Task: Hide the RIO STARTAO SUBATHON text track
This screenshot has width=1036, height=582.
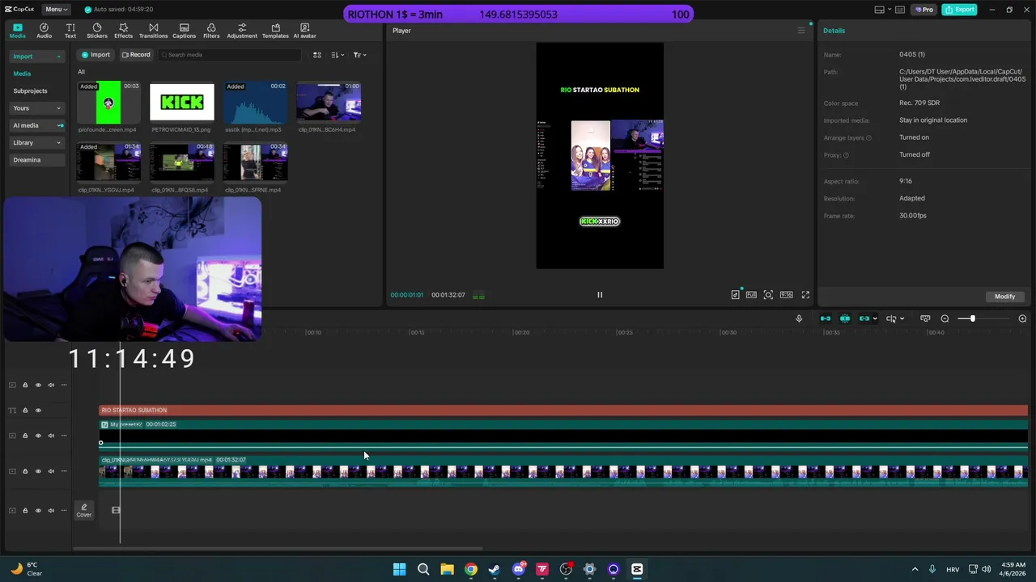Action: coord(38,411)
